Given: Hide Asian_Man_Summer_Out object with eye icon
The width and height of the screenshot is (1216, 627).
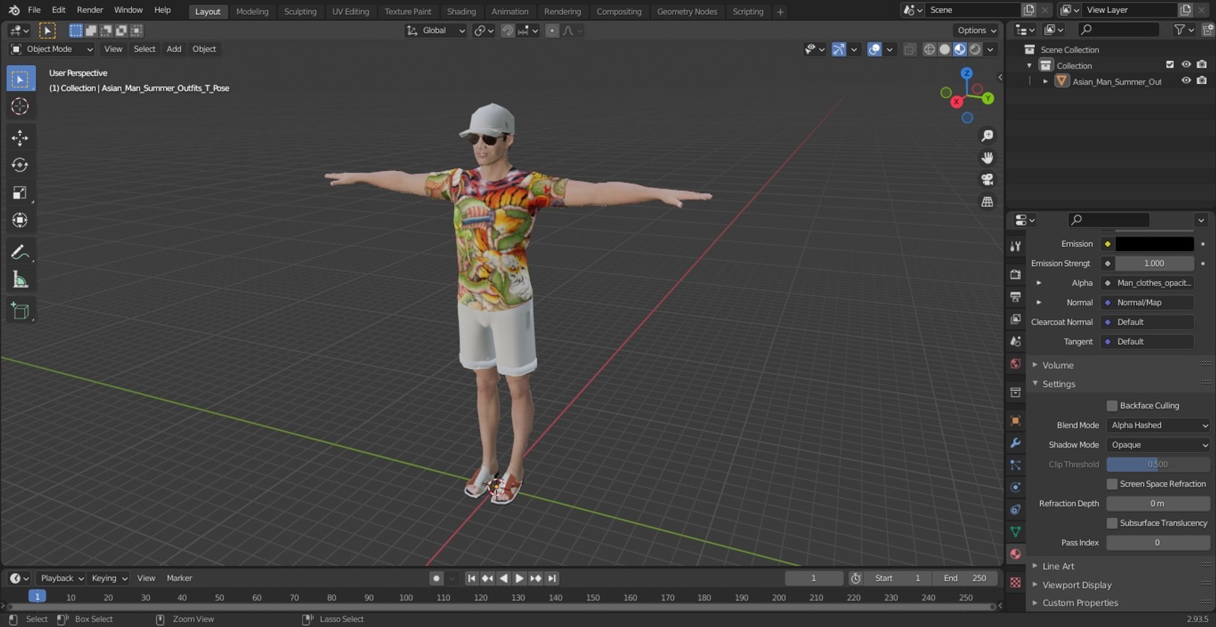Looking at the screenshot, I should coord(1186,81).
